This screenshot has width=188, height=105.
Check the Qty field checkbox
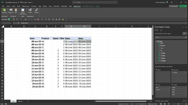point(159,50)
